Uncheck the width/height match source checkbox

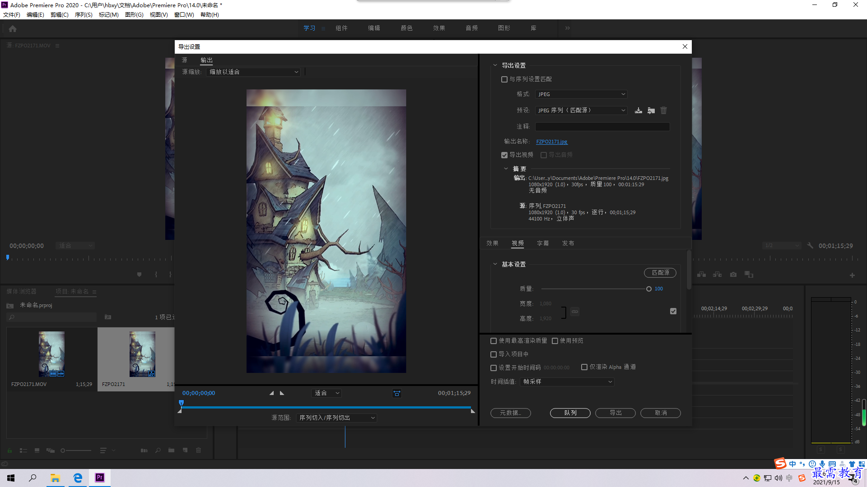673,311
